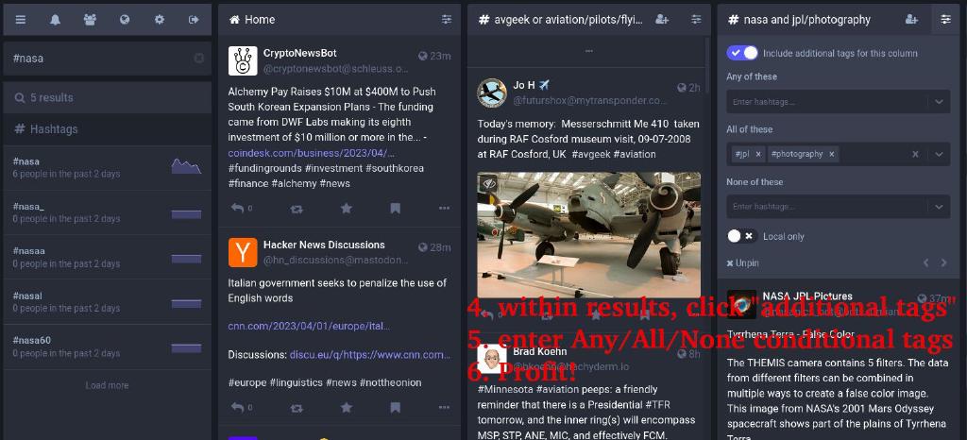
Task: Open more options on CryptoNewsBot post
Action: click(444, 209)
